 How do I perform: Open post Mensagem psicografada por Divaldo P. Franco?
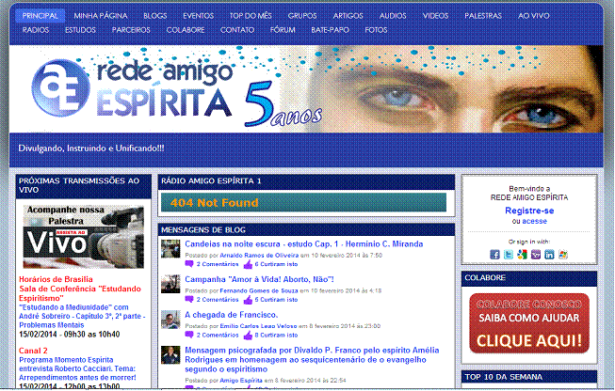(312, 360)
